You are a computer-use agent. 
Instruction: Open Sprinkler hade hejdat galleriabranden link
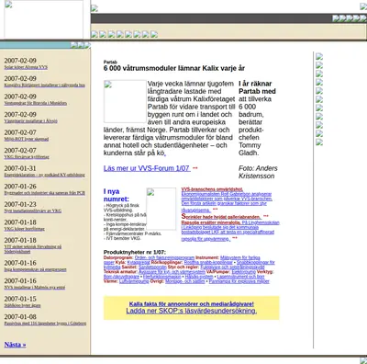tap(221, 217)
